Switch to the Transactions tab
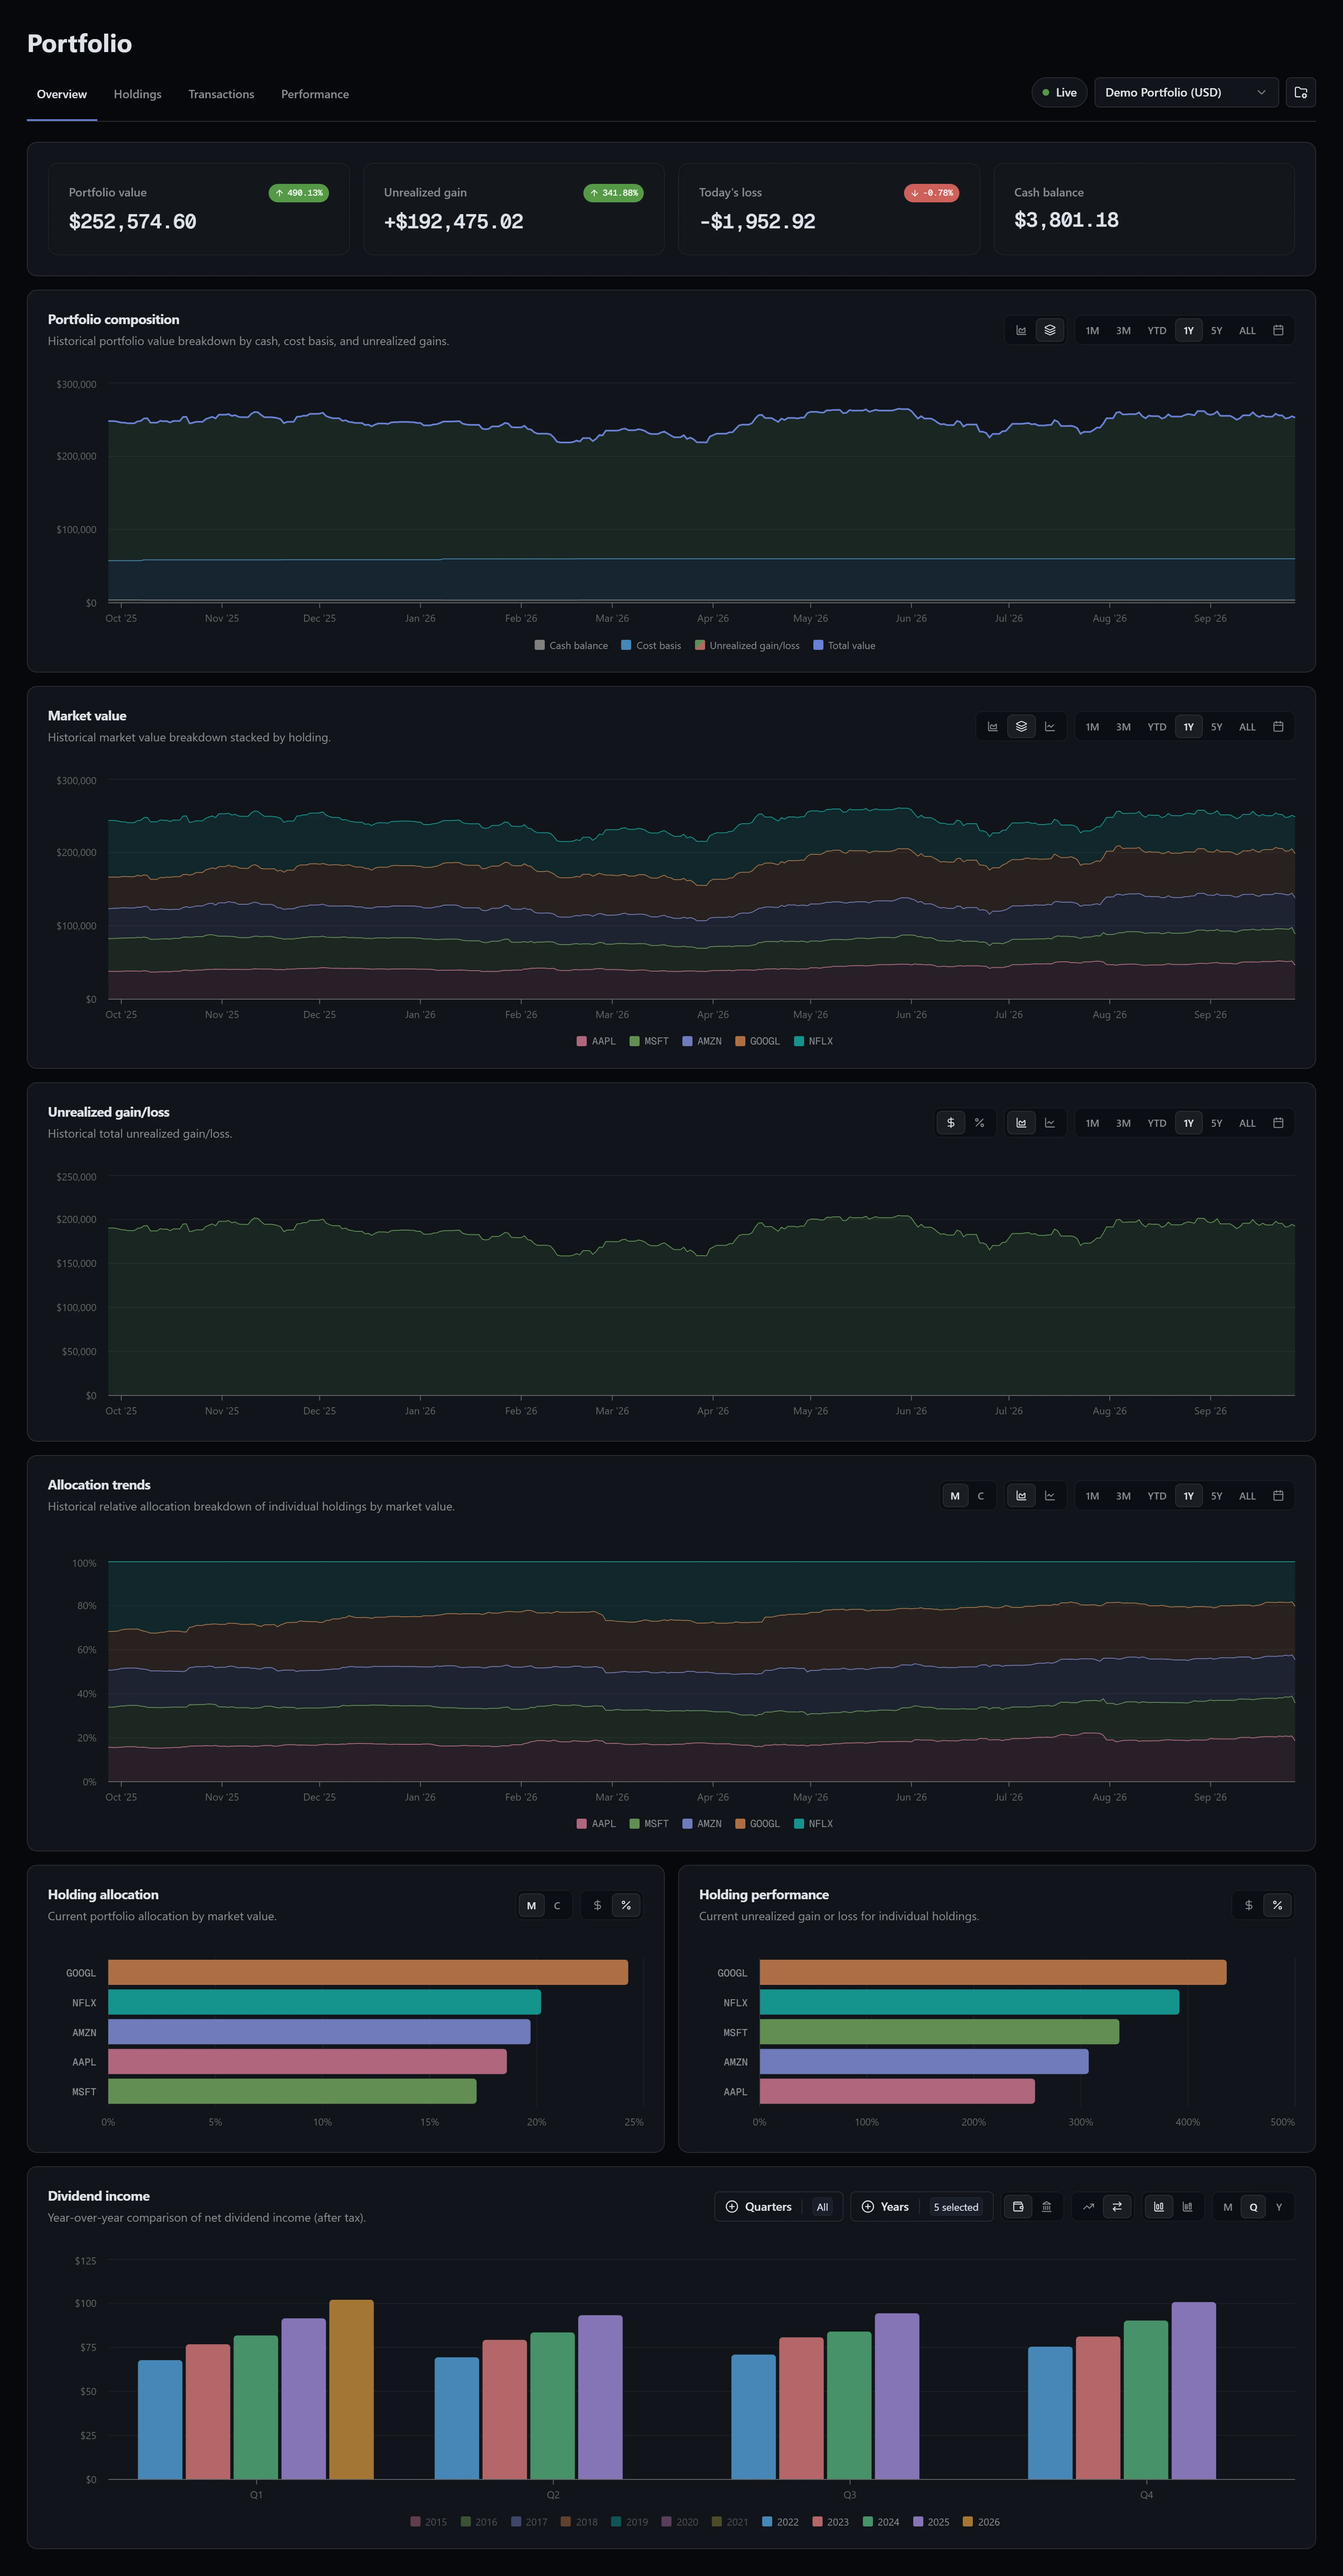This screenshot has width=1343, height=2576. point(221,94)
